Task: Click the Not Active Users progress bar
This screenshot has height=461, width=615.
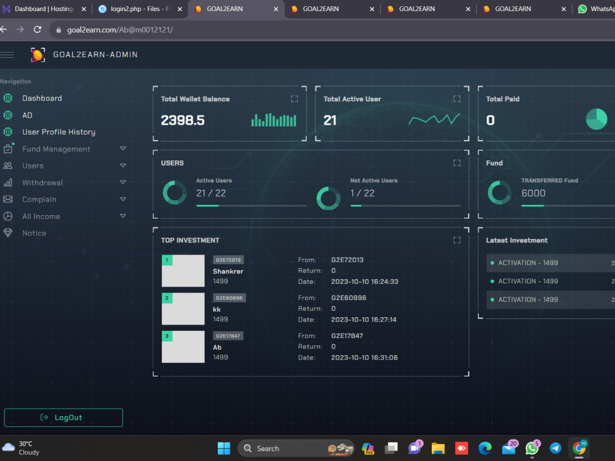Action: 405,205
